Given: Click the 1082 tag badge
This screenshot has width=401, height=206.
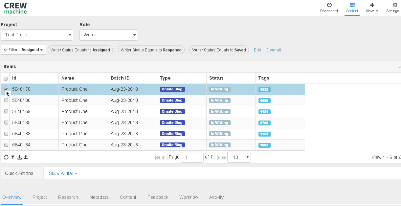Looking at the screenshot, I should click(264, 145).
